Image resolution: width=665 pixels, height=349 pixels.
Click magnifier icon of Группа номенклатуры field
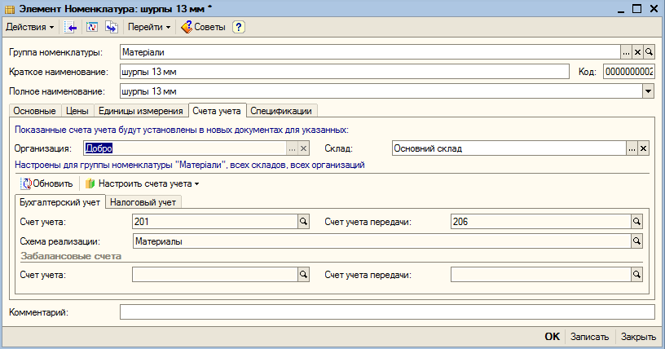(x=649, y=52)
